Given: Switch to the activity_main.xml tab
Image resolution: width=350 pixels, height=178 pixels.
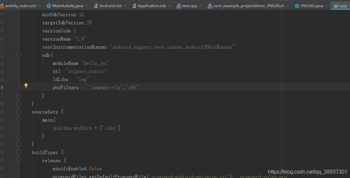Looking at the screenshot, I should (20, 6).
